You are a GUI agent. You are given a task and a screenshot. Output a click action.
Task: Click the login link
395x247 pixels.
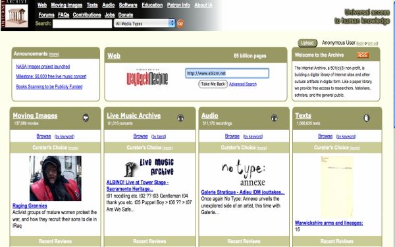click(360, 43)
